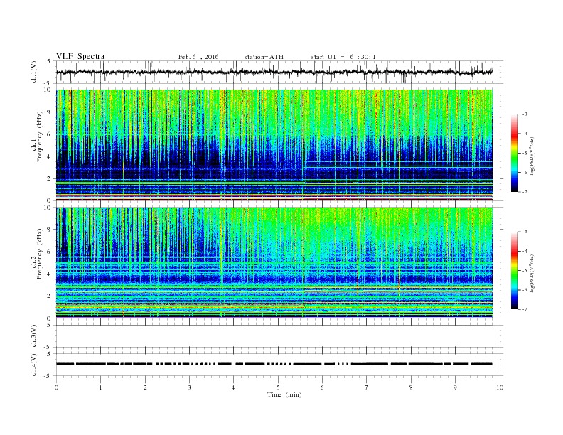Click the "Time (min)" axis title
Image resolution: width=563 pixels, height=435 pixels.
coord(284,394)
